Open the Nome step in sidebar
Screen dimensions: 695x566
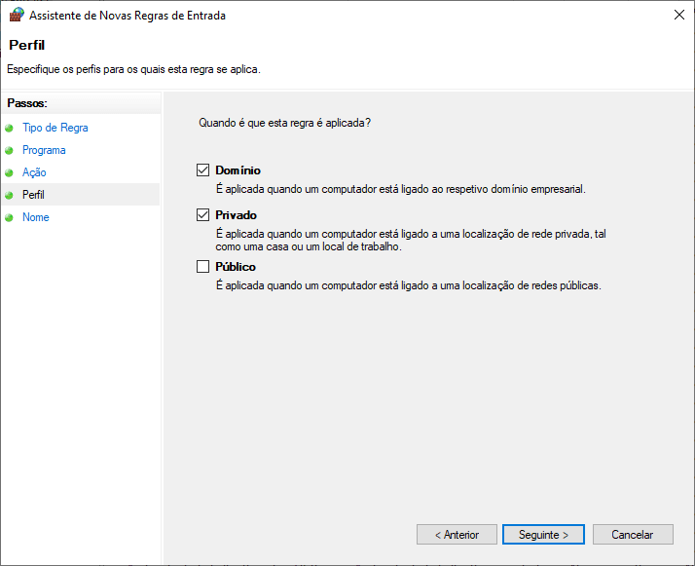(35, 217)
